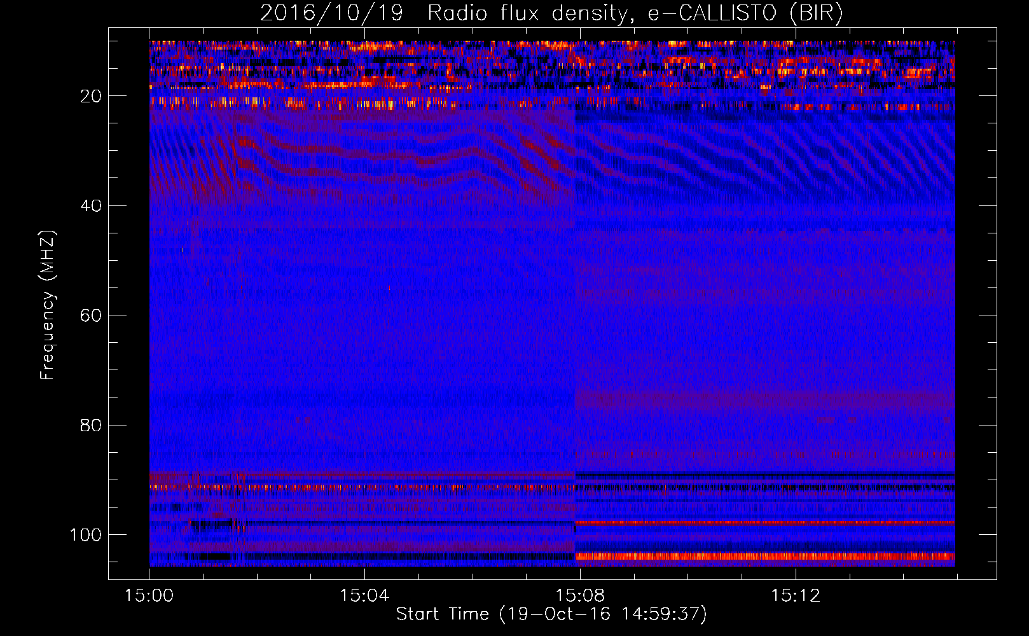Click the 60 frequency tick label

[92, 315]
